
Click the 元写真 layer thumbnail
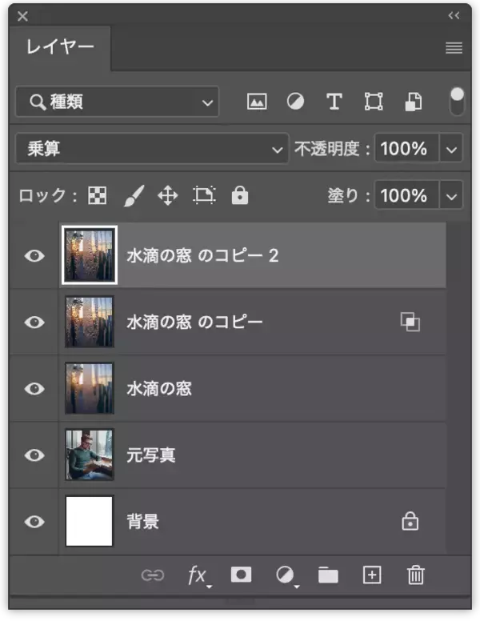click(x=90, y=455)
